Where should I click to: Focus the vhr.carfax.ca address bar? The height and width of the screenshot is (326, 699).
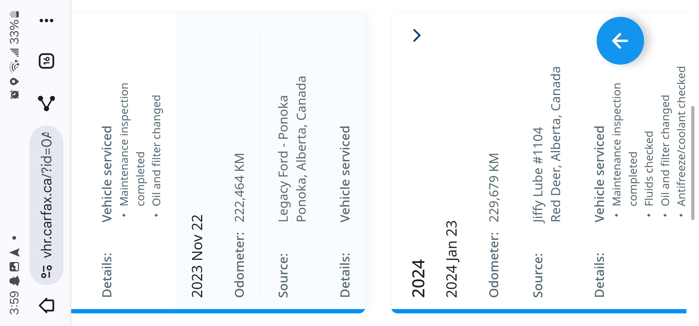[46, 205]
